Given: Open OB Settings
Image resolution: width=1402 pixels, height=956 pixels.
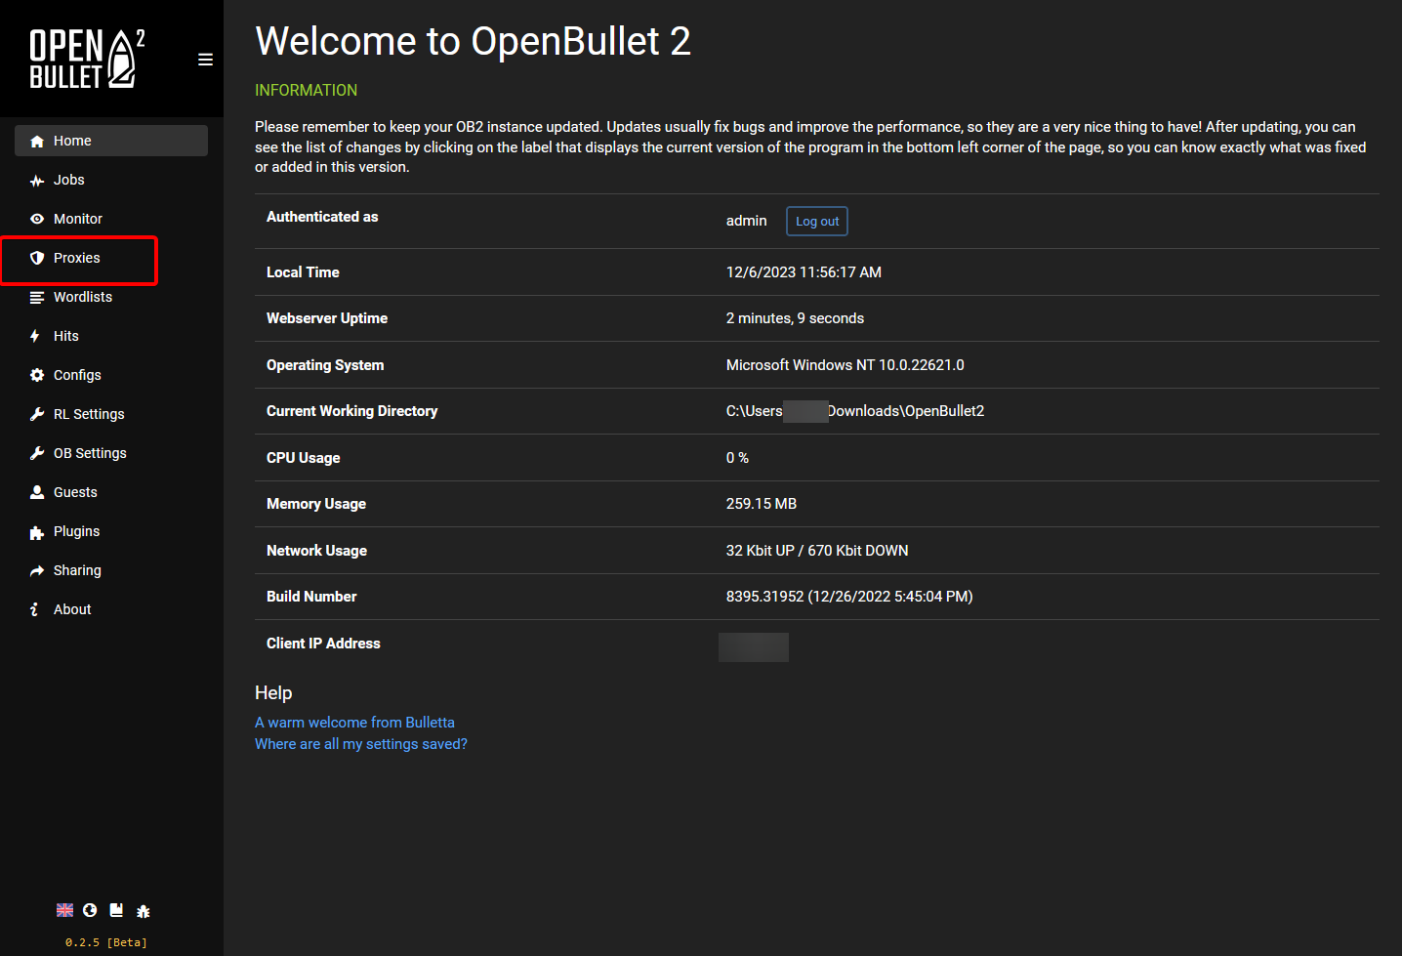Looking at the screenshot, I should (x=111, y=453).
